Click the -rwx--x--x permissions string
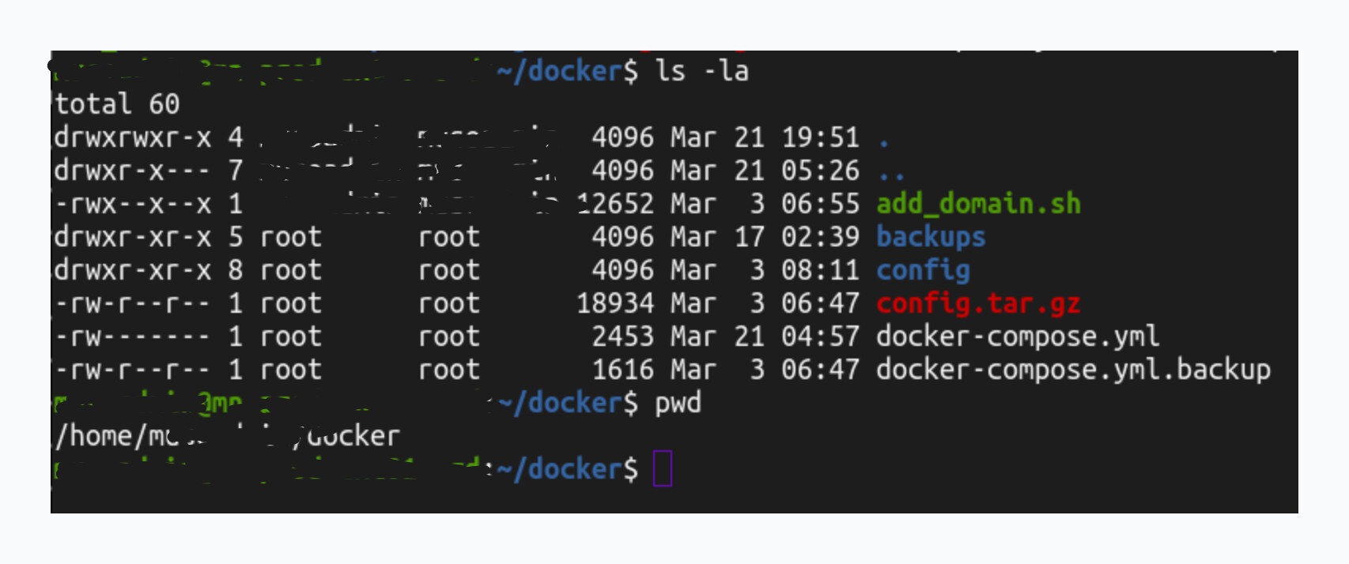1349x564 pixels. point(132,204)
